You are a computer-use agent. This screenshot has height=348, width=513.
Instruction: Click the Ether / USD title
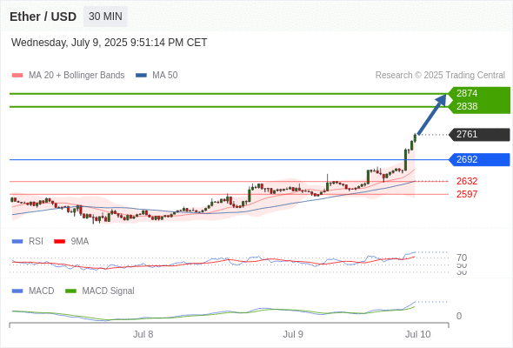point(43,17)
